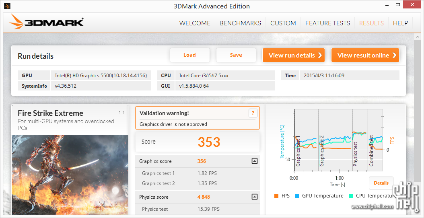Click View result online button
This screenshot has height=218, width=424.
coord(365,55)
